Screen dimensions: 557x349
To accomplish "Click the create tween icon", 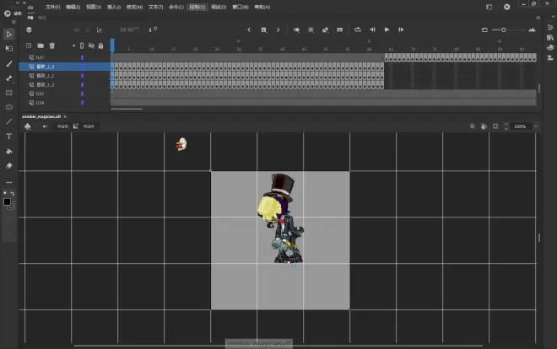I will (326, 30).
